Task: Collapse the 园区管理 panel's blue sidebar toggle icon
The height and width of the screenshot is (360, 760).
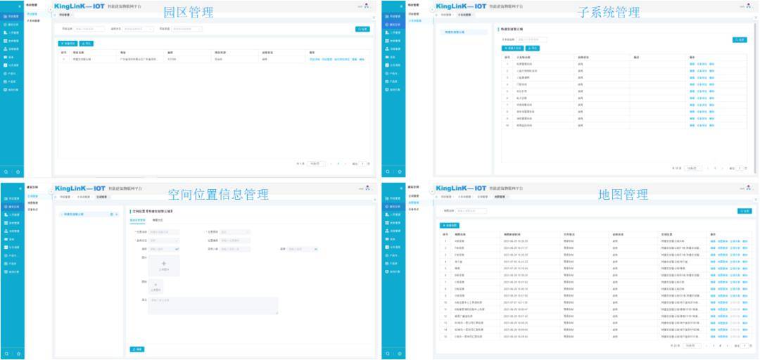Action: tap(20, 6)
